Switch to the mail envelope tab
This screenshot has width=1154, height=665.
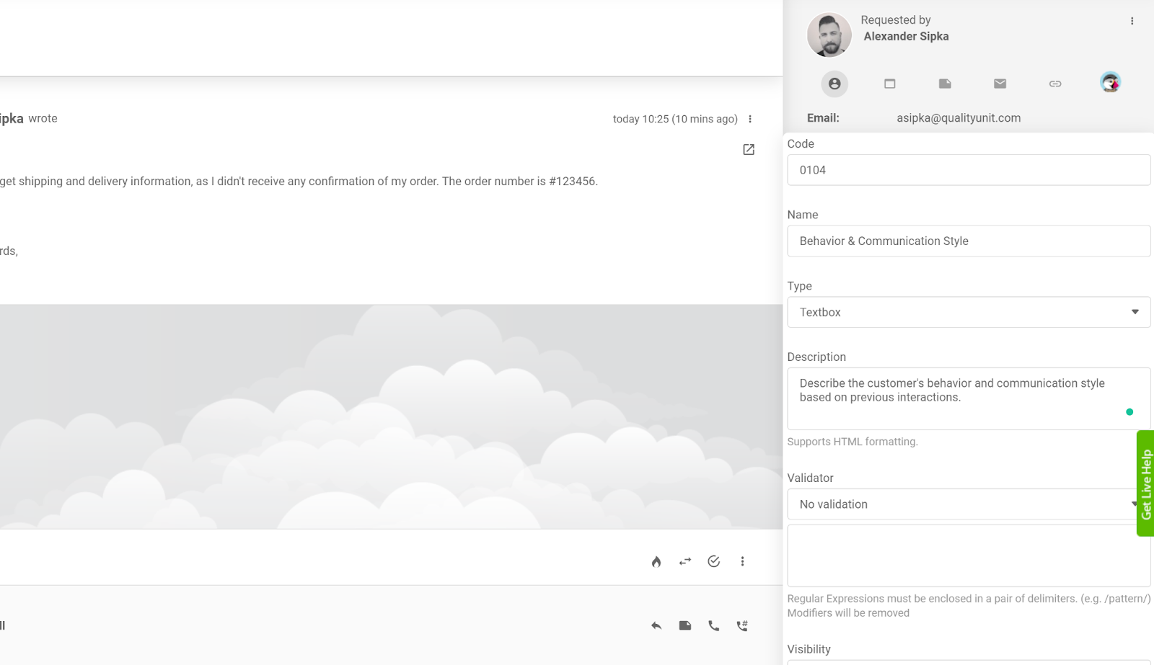point(1000,84)
